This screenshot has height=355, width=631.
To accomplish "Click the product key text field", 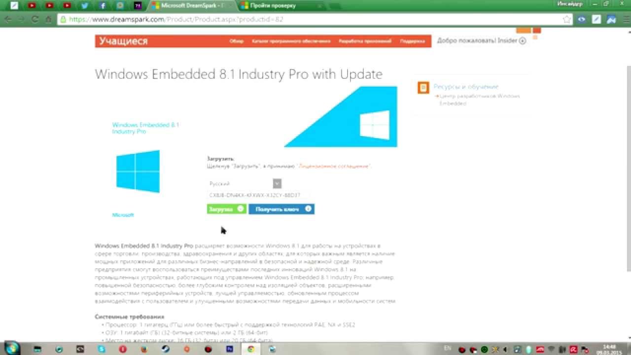I will point(258,195).
